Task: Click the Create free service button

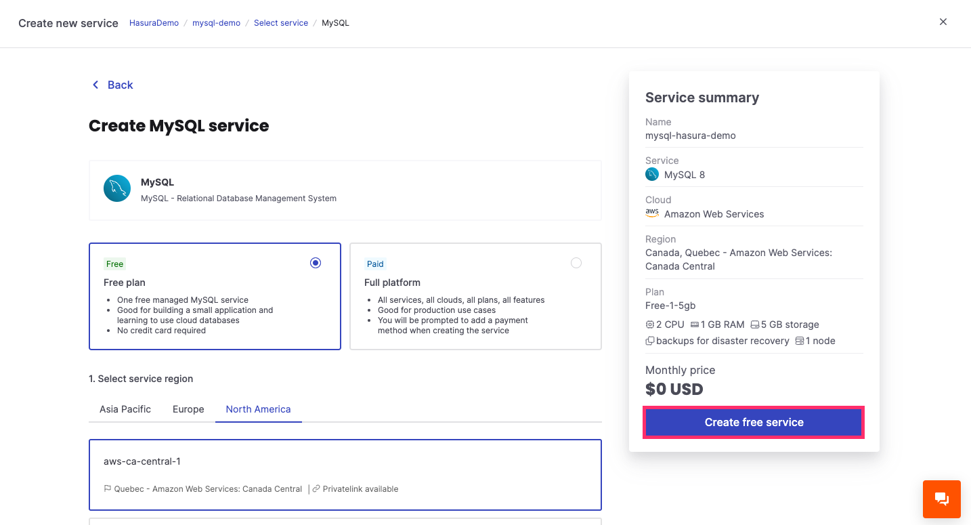Action: 754,422
